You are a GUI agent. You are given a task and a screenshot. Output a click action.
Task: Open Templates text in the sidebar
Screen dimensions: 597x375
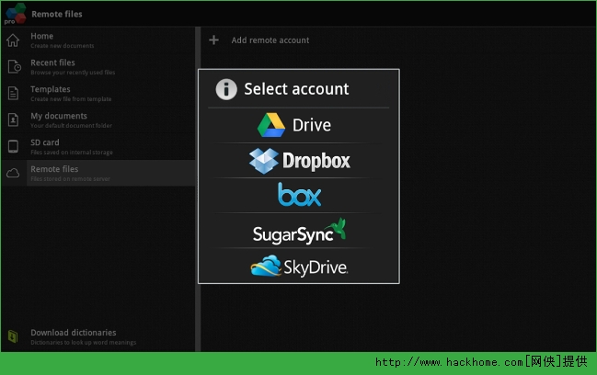click(51, 89)
